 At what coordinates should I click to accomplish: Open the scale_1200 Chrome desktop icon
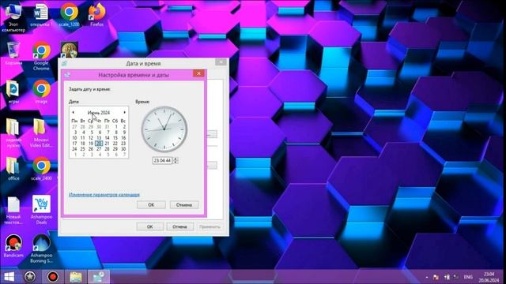point(69,15)
